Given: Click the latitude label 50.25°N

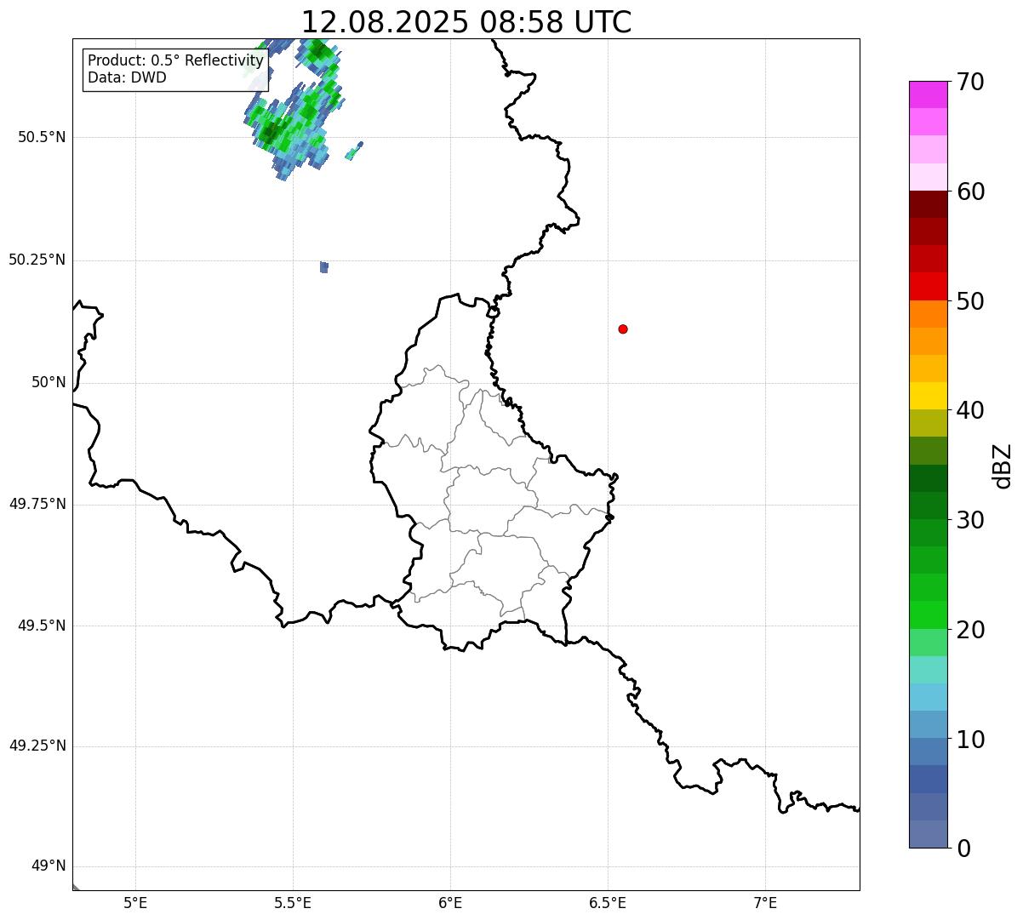Looking at the screenshot, I should click(37, 260).
